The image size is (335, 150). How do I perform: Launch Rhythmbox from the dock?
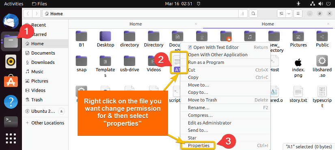click(11, 61)
